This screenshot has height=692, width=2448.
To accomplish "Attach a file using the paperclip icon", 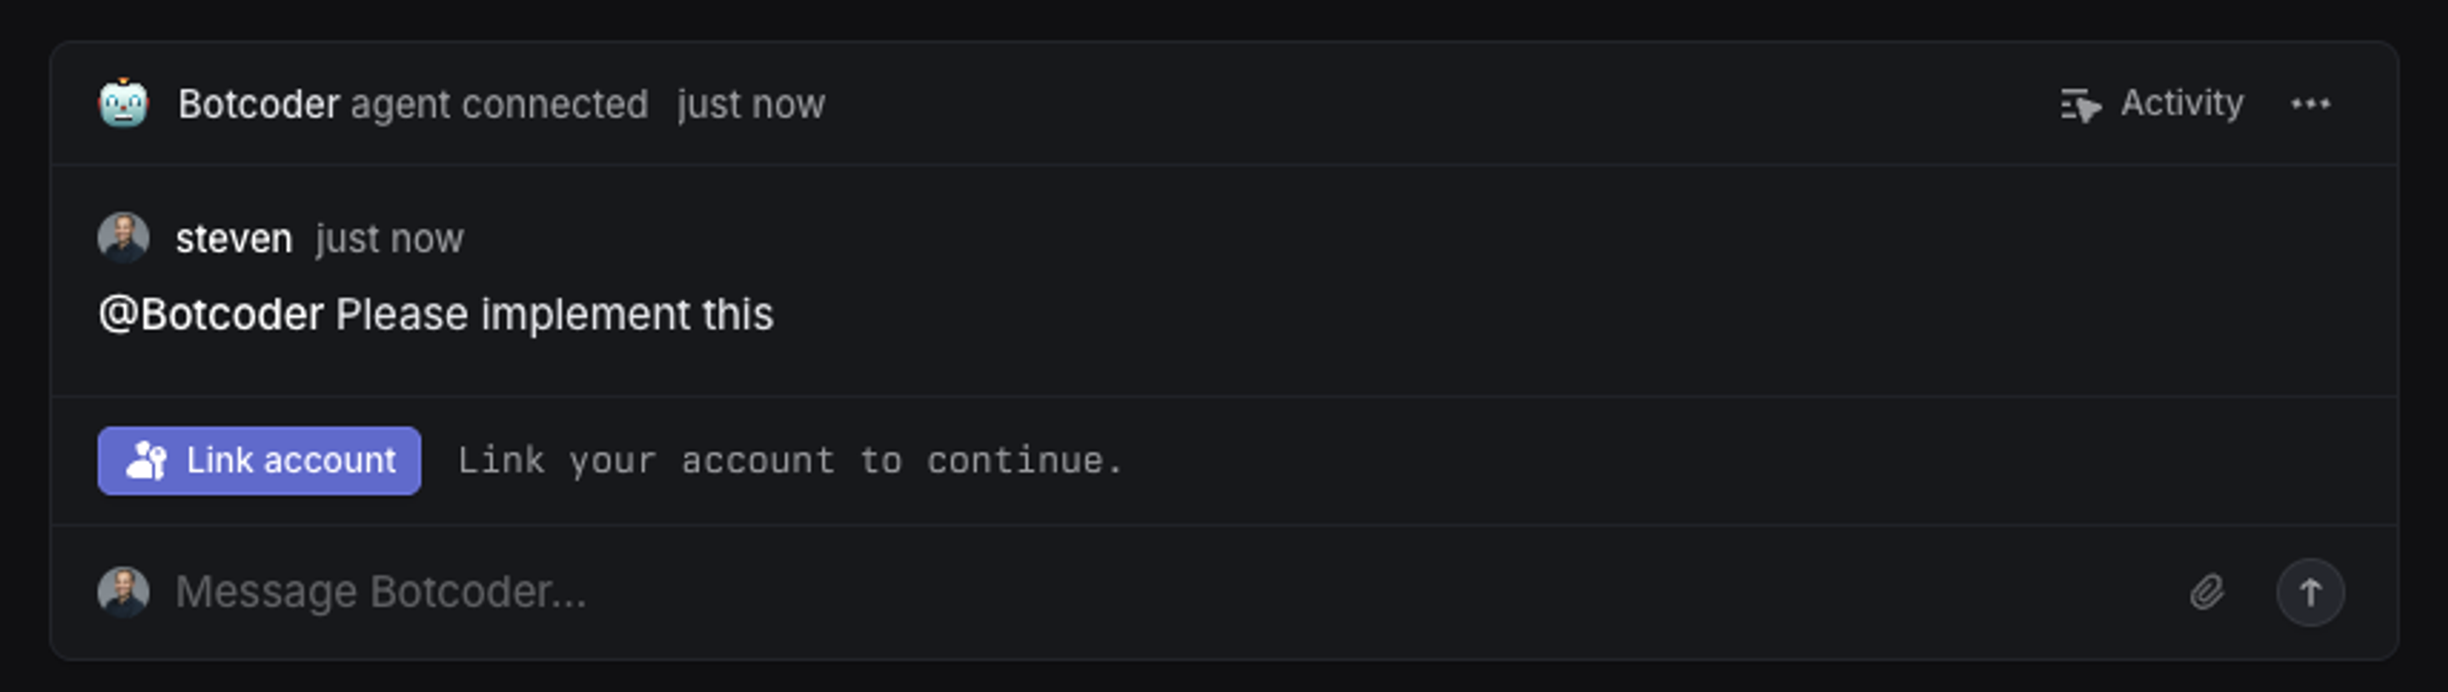I will pos(2207,591).
